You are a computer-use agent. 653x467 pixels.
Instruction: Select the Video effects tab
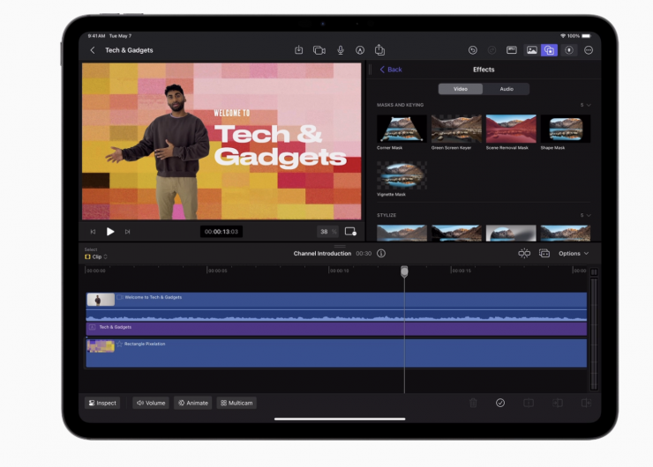[461, 89]
